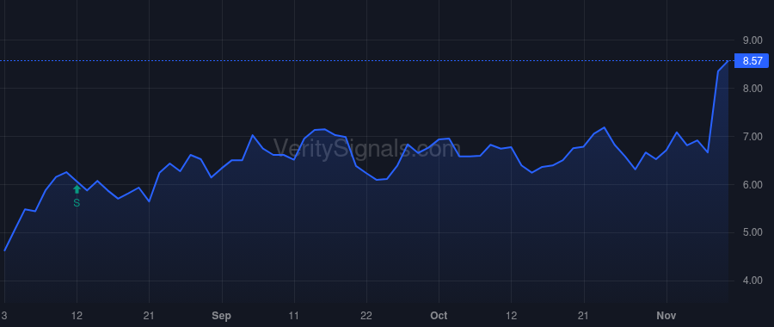Click the S signal letter under the arrow
Screen dimensions: 774x327
point(77,203)
